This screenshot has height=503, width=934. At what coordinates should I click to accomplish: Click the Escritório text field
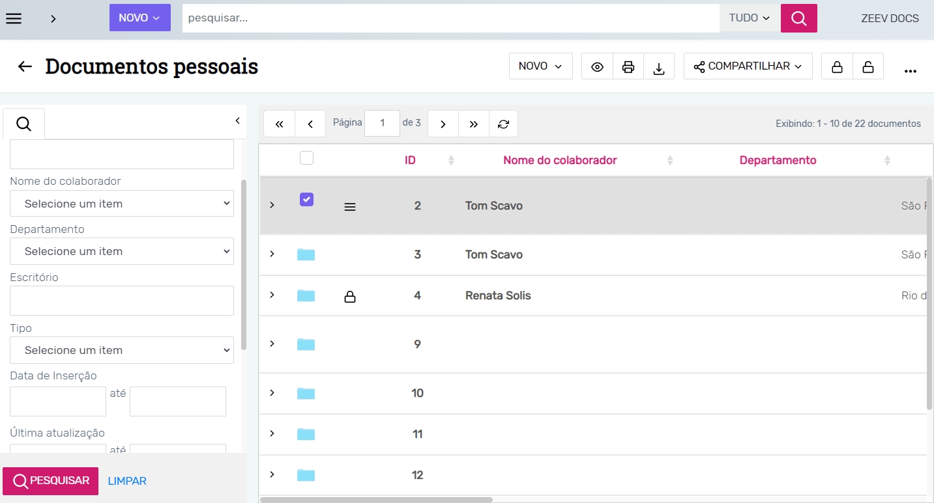(x=122, y=301)
